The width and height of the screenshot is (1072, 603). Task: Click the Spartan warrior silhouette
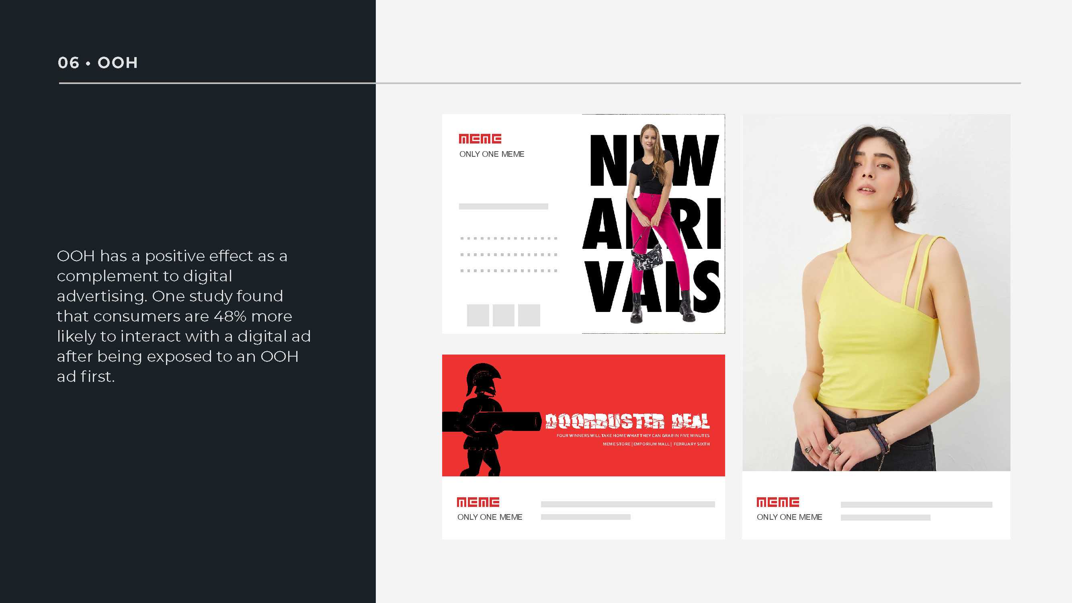coord(483,420)
